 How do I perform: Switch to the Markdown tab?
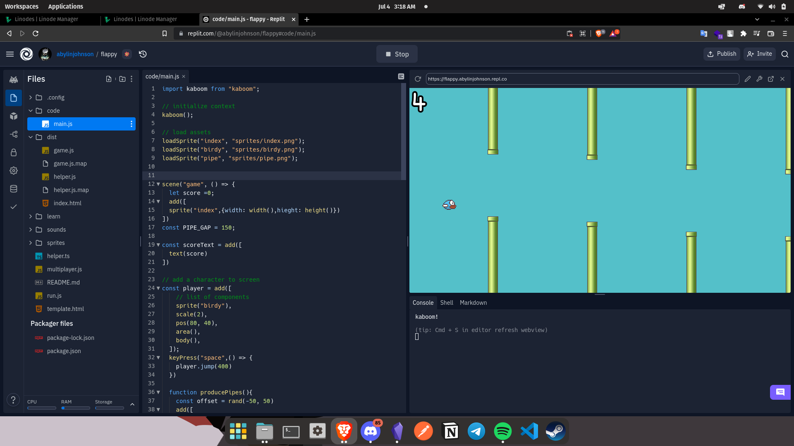(473, 303)
